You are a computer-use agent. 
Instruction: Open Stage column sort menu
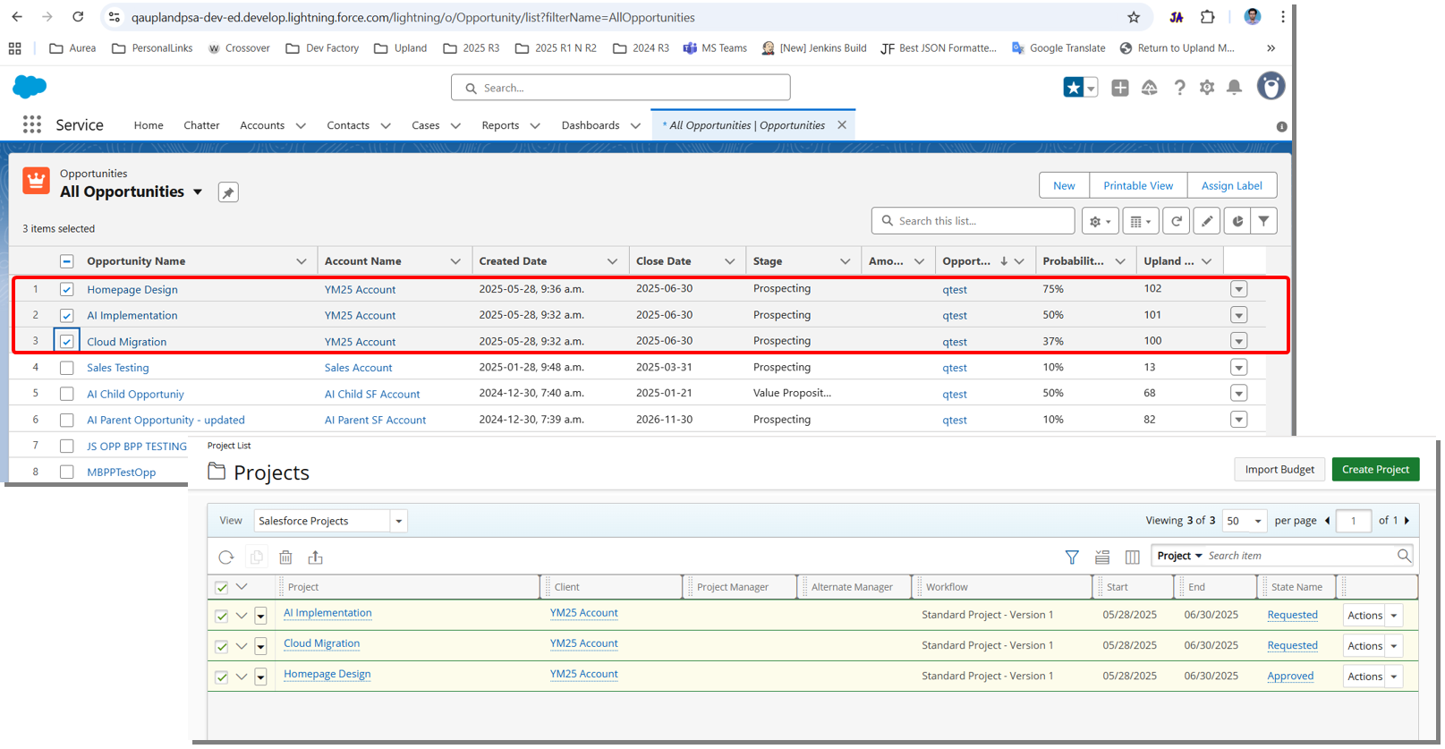845,261
